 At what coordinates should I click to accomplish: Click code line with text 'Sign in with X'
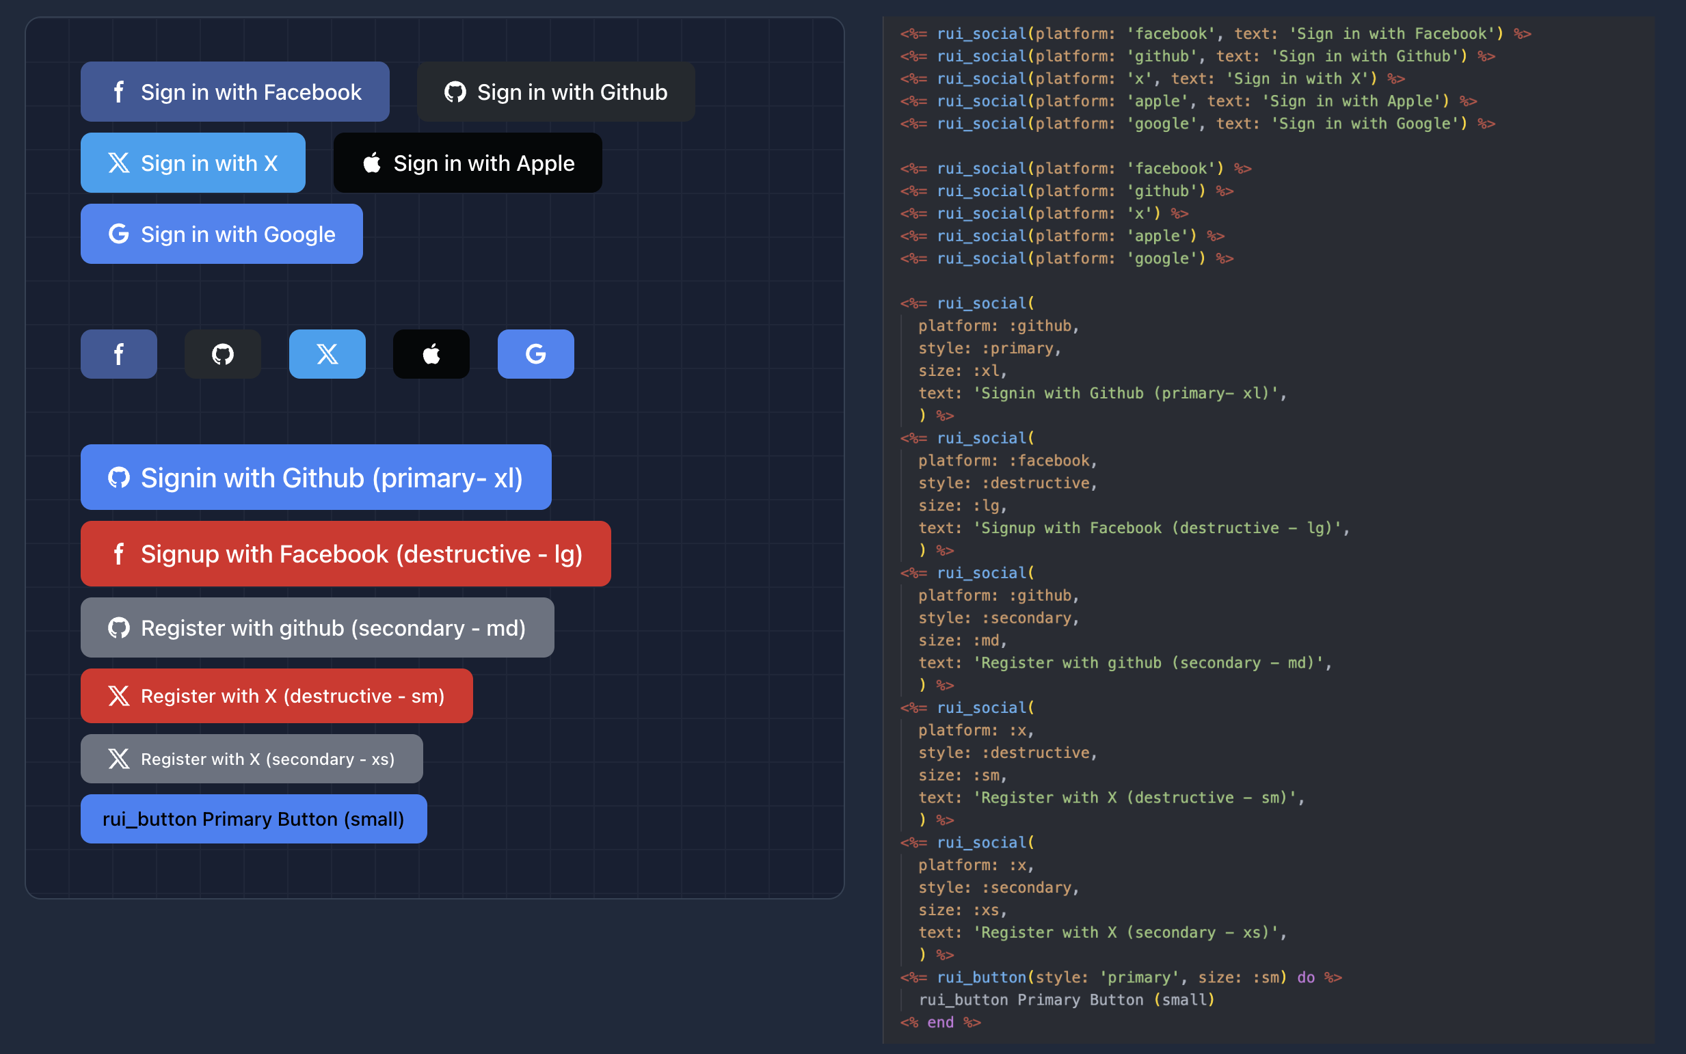(x=1153, y=79)
